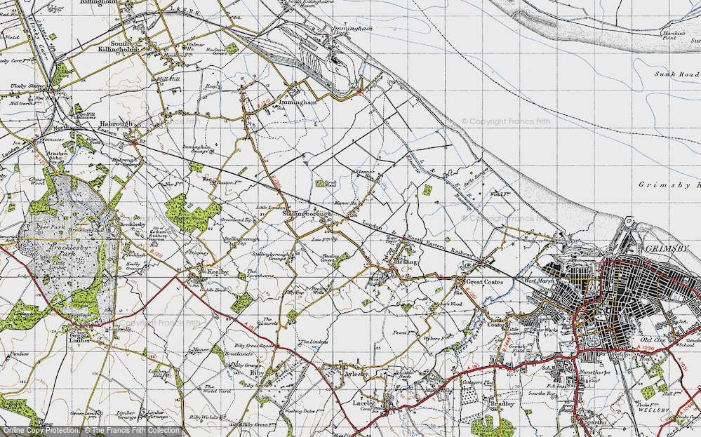Click the Habrough place name

(115, 123)
